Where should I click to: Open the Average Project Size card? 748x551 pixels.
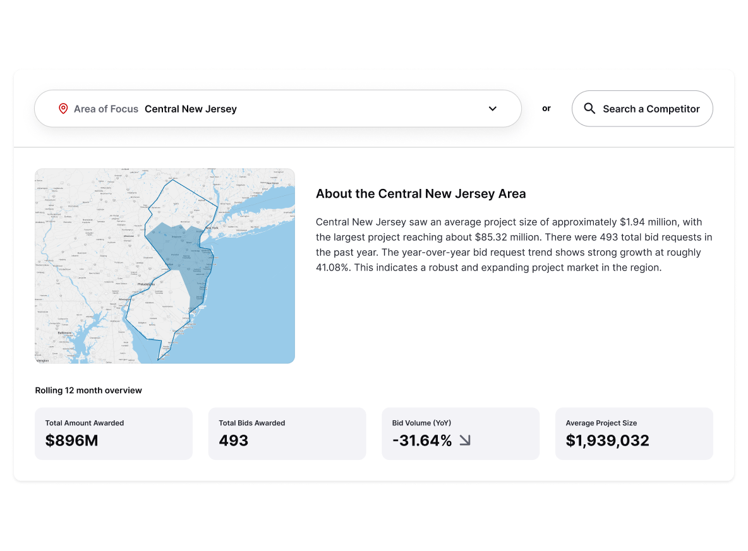pos(634,433)
